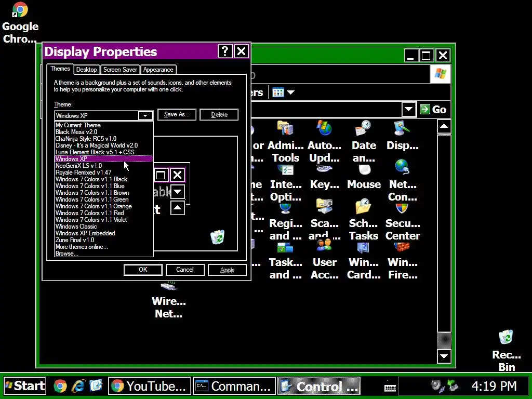This screenshot has width=532, height=399.
Task: Choose Luna Element Black v5.1 + CSS
Action: coord(104,152)
